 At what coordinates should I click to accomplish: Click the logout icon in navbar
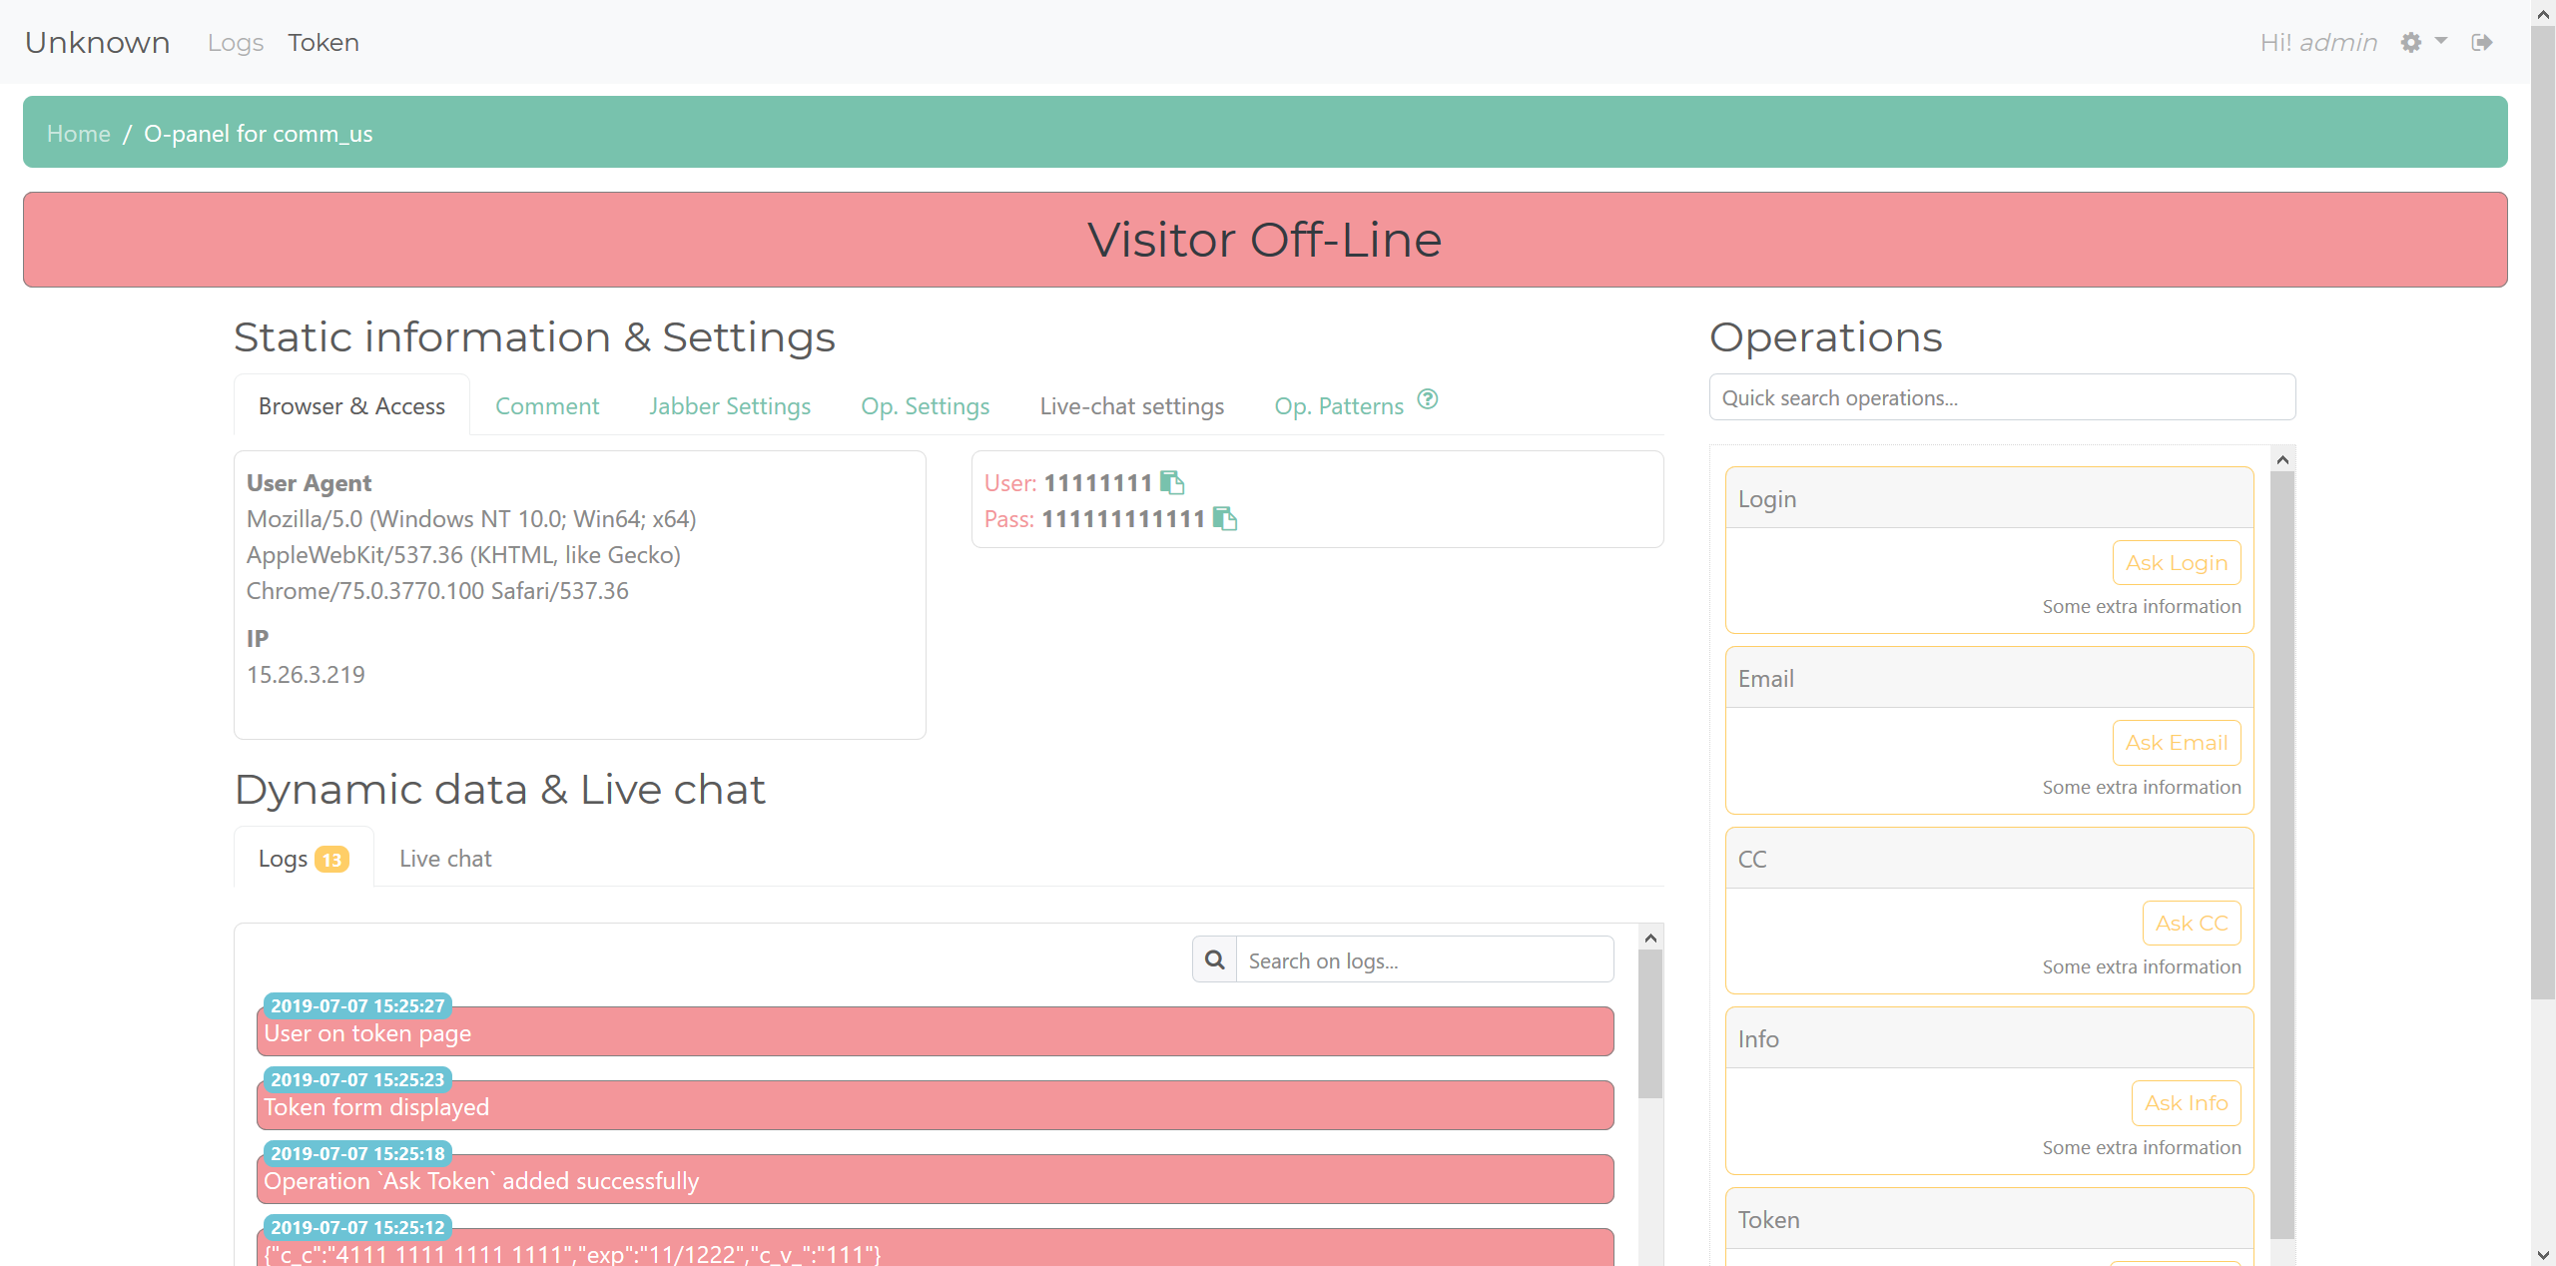2482,43
